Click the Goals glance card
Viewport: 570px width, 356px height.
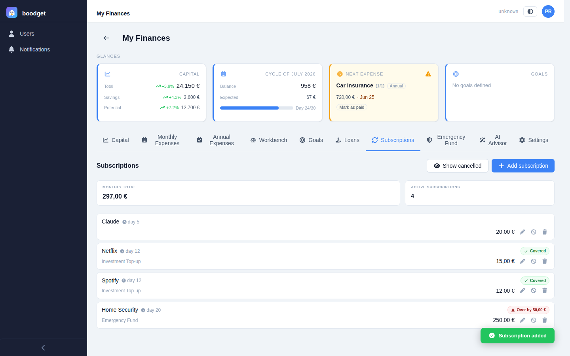500,93
